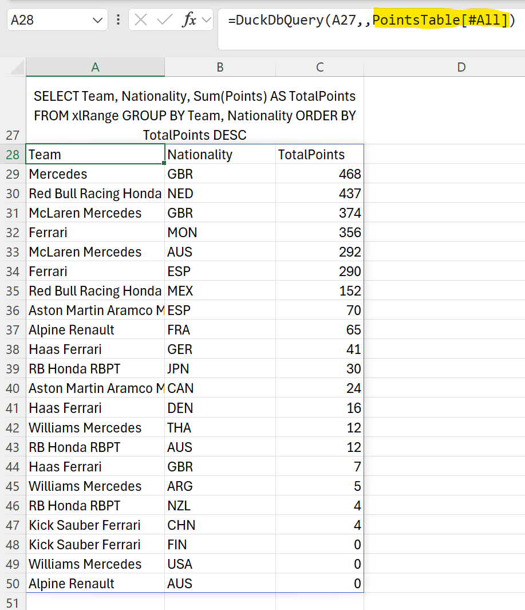Click the SQL query cell in row 27
Viewport: 525px width, 610px height.
195,116
